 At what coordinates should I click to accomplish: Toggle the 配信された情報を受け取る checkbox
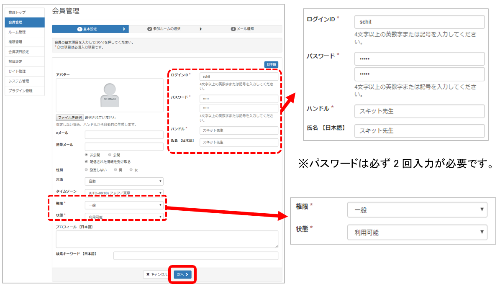(x=87, y=161)
